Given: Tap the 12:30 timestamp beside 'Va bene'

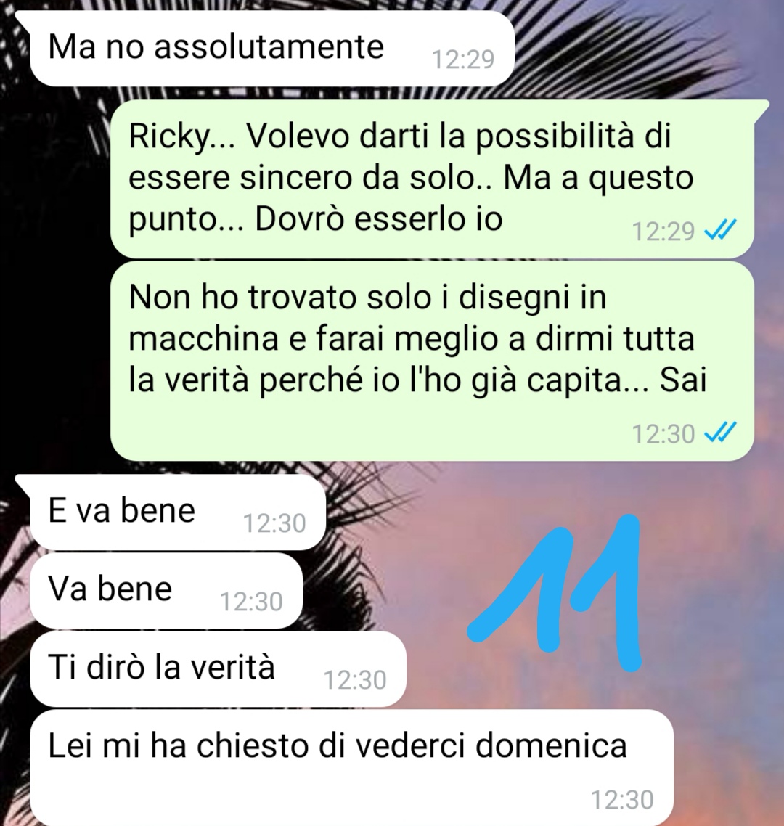Looking at the screenshot, I should 251,602.
